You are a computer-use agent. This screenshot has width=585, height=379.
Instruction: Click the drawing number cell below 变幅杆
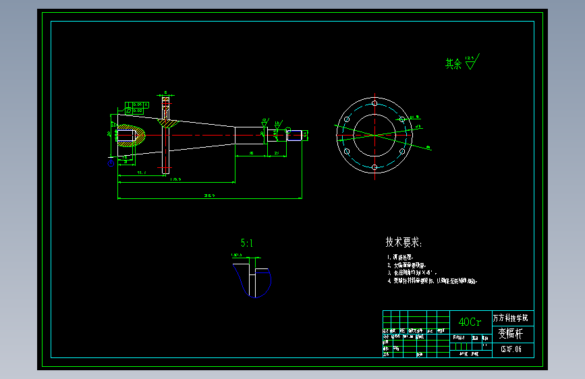[513, 349]
